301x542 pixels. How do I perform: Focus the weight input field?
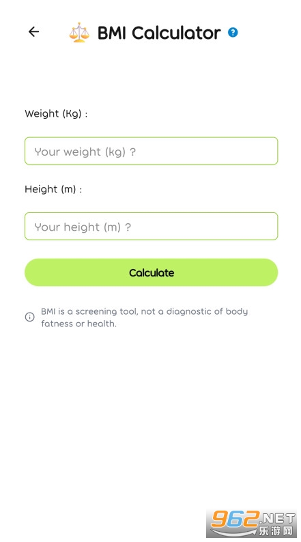pos(151,151)
